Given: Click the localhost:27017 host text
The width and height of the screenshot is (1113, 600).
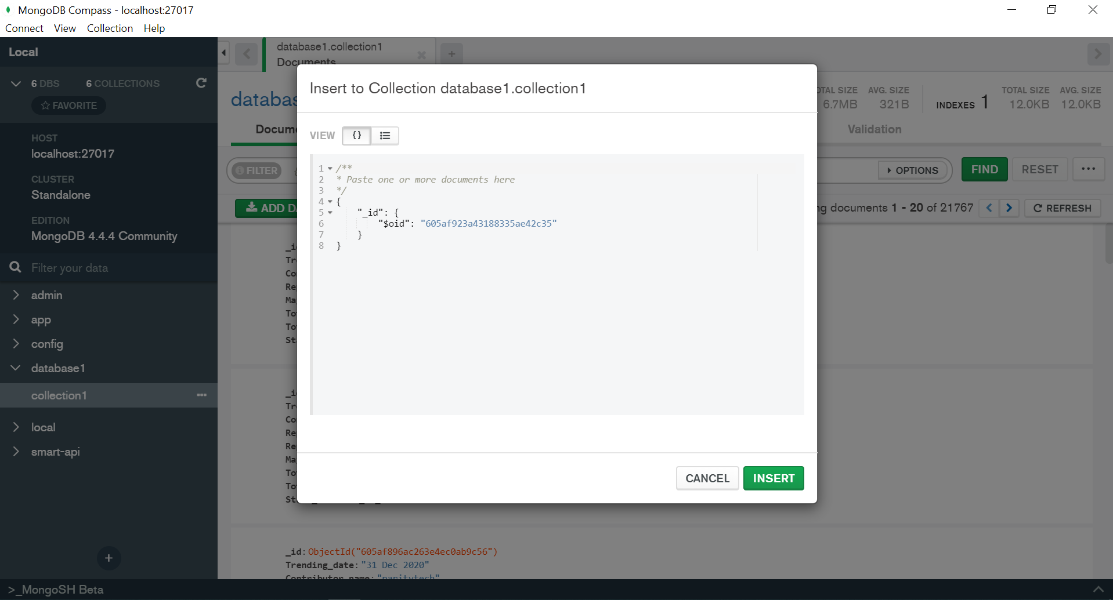Looking at the screenshot, I should [x=73, y=154].
